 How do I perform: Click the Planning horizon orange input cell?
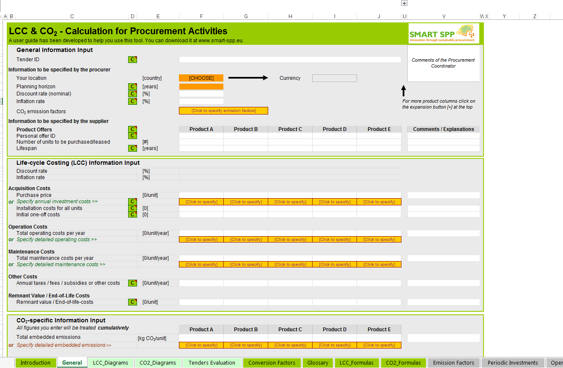coord(201,87)
